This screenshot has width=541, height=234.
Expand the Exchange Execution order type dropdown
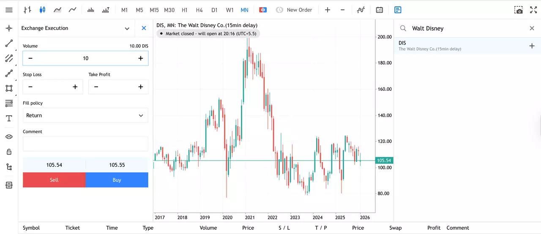[127, 28]
